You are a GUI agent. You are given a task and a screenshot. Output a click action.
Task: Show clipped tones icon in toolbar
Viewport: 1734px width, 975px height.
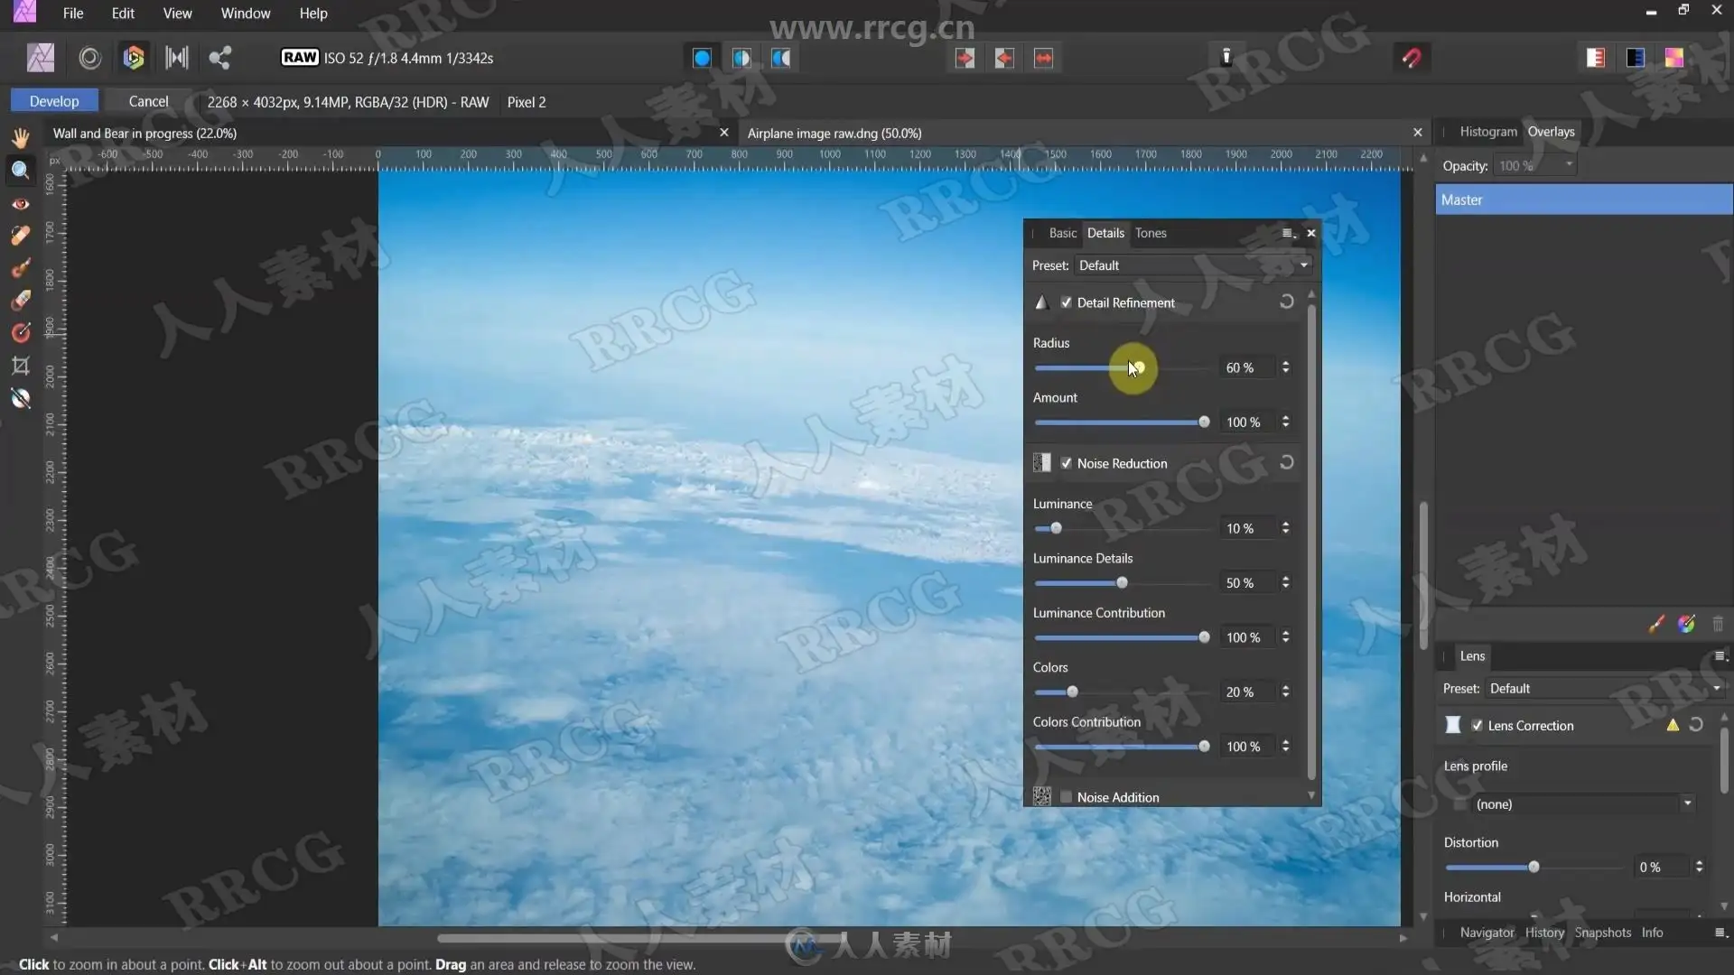1674,58
